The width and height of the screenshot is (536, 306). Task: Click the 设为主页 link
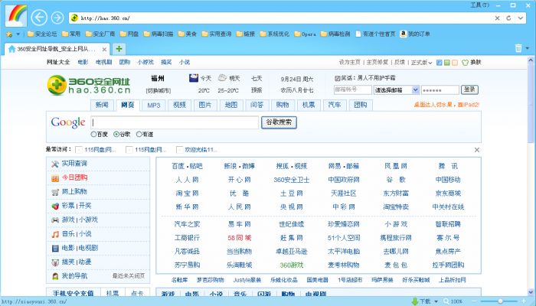coord(349,62)
